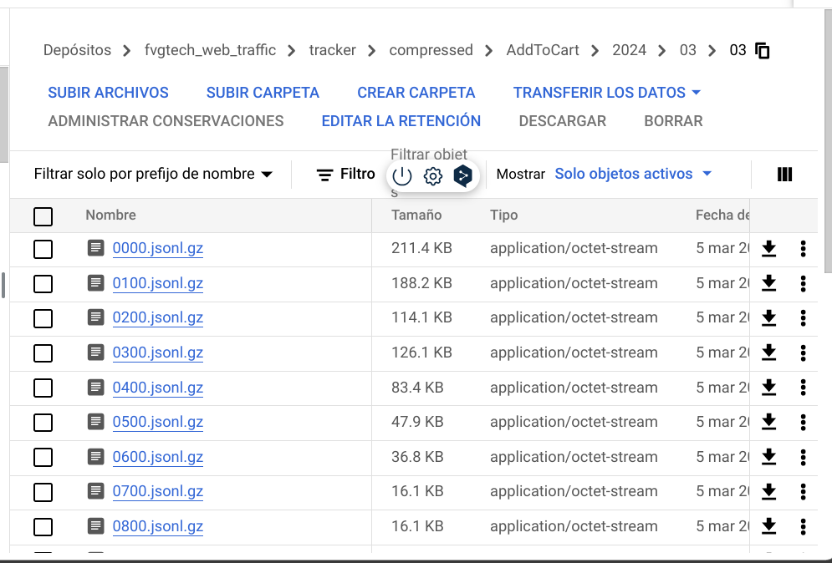Navigate to fvgtech_web_traffic bucket breadcrumb

point(210,50)
